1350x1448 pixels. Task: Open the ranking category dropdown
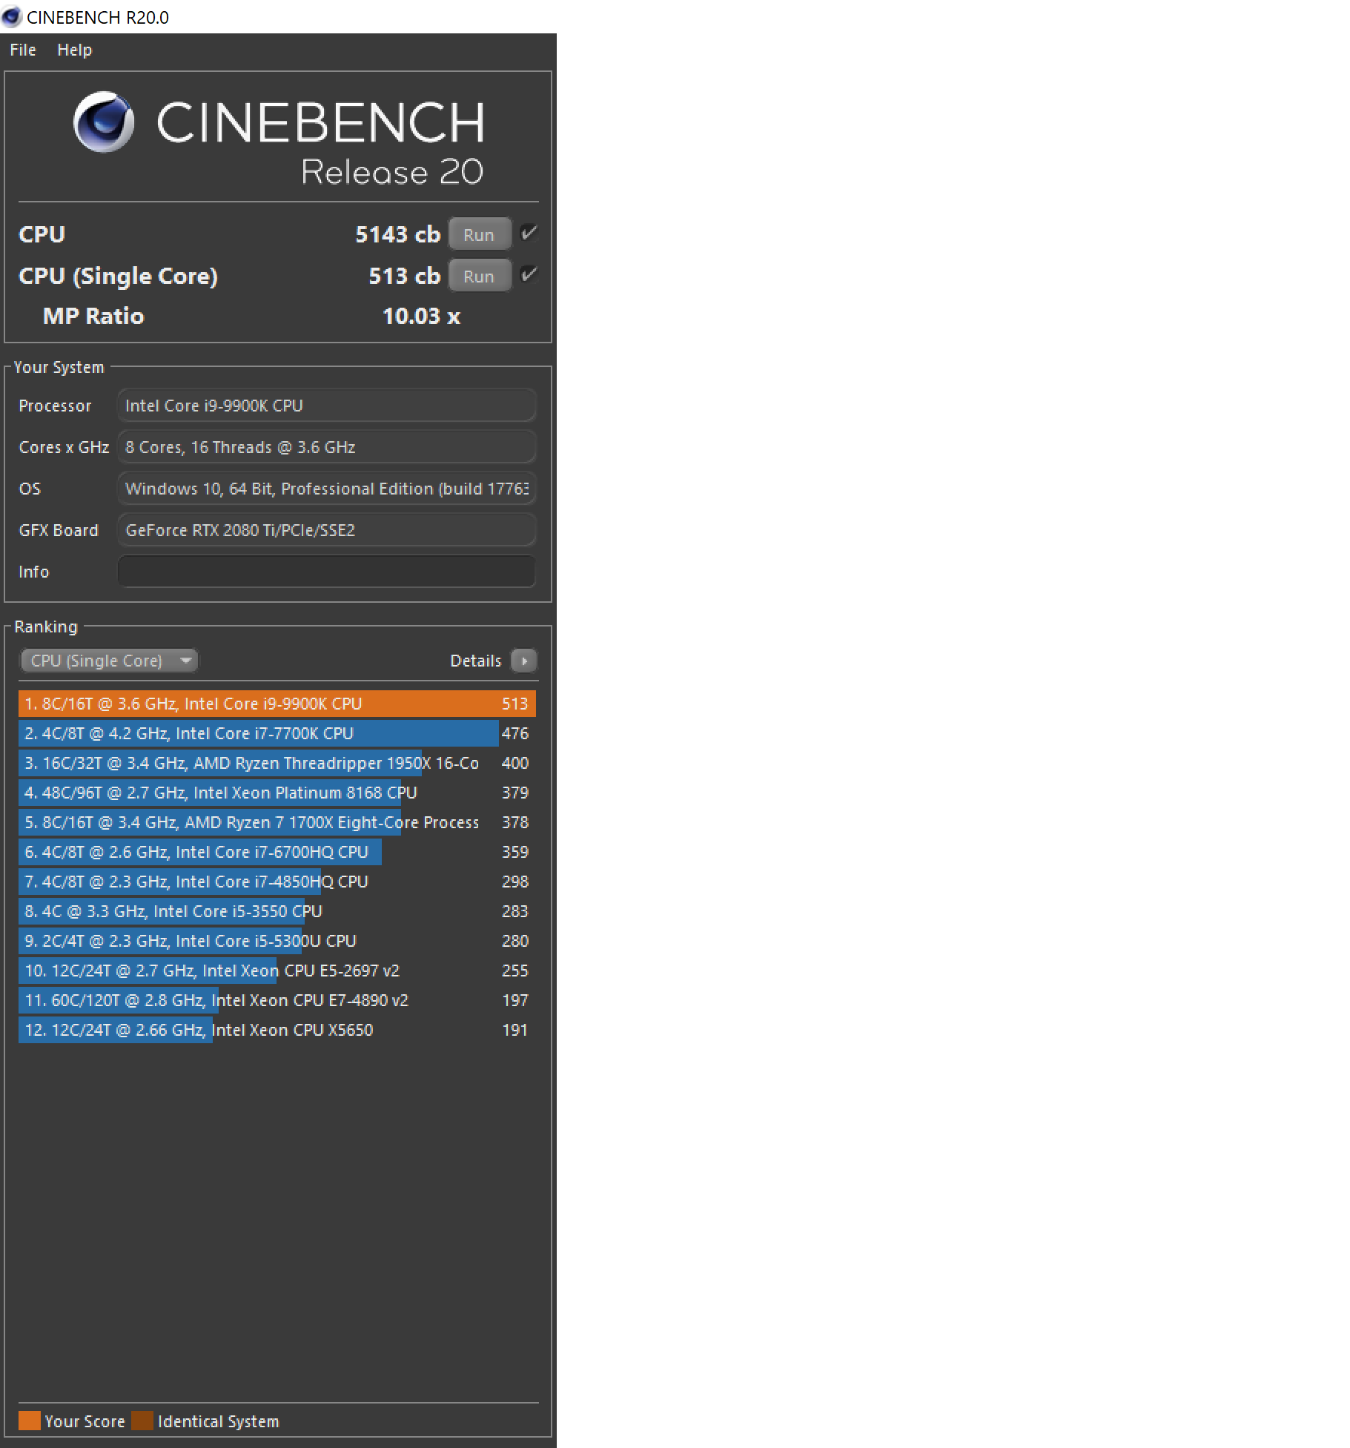click(108, 660)
